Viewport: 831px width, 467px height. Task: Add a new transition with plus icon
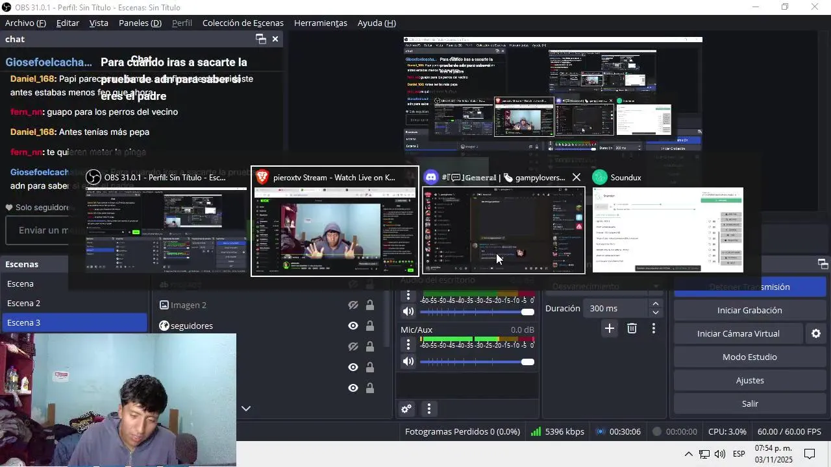click(x=609, y=329)
